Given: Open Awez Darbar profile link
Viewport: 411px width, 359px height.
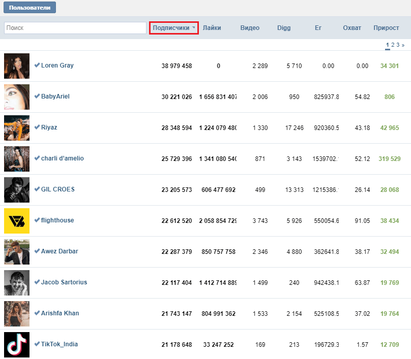Looking at the screenshot, I should click(x=60, y=251).
